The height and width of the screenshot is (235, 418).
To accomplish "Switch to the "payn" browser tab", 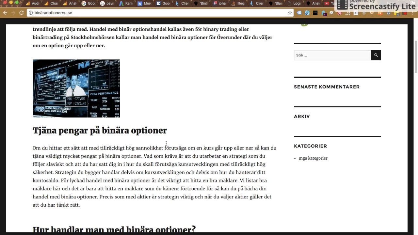I will [107, 4].
